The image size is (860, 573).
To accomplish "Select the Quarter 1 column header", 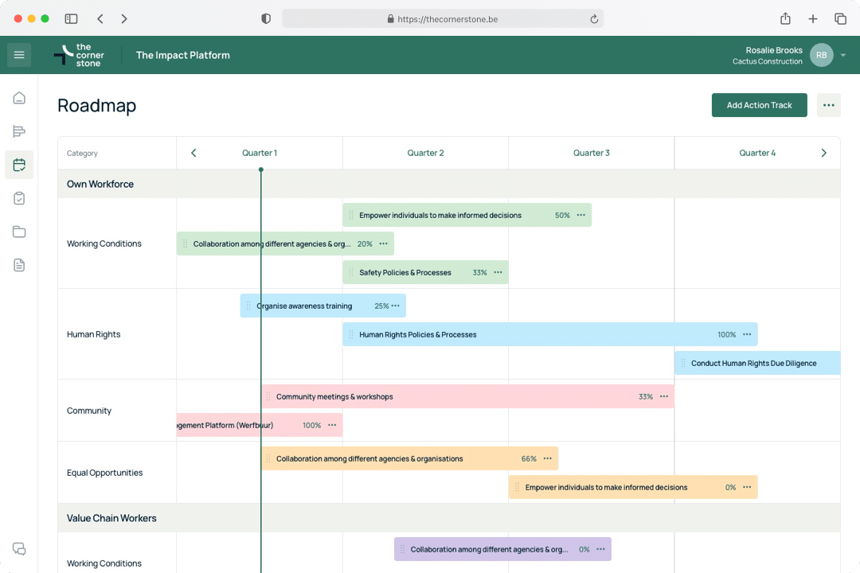I will tap(260, 153).
